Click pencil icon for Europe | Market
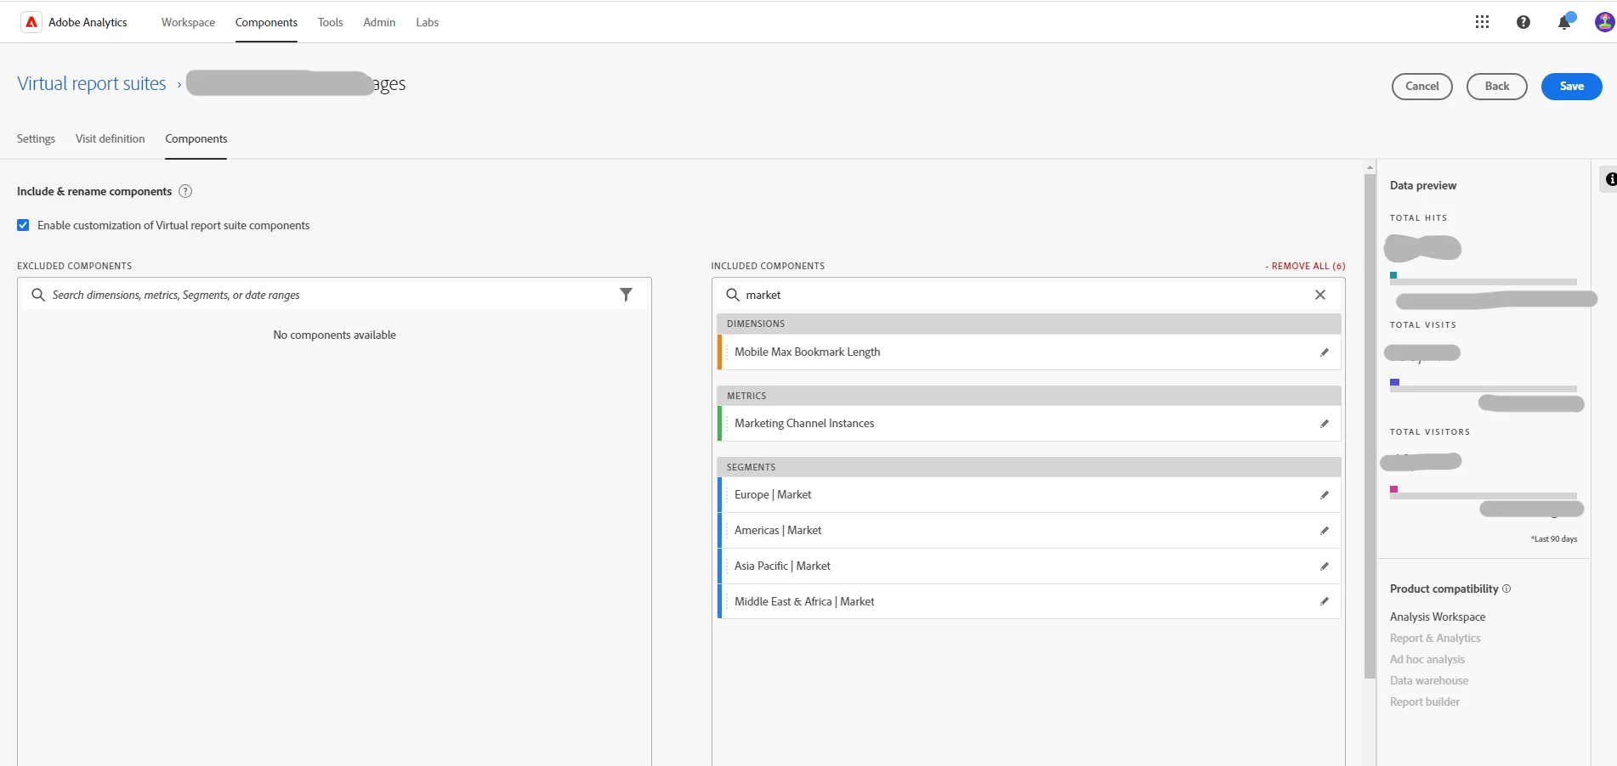 (1325, 494)
